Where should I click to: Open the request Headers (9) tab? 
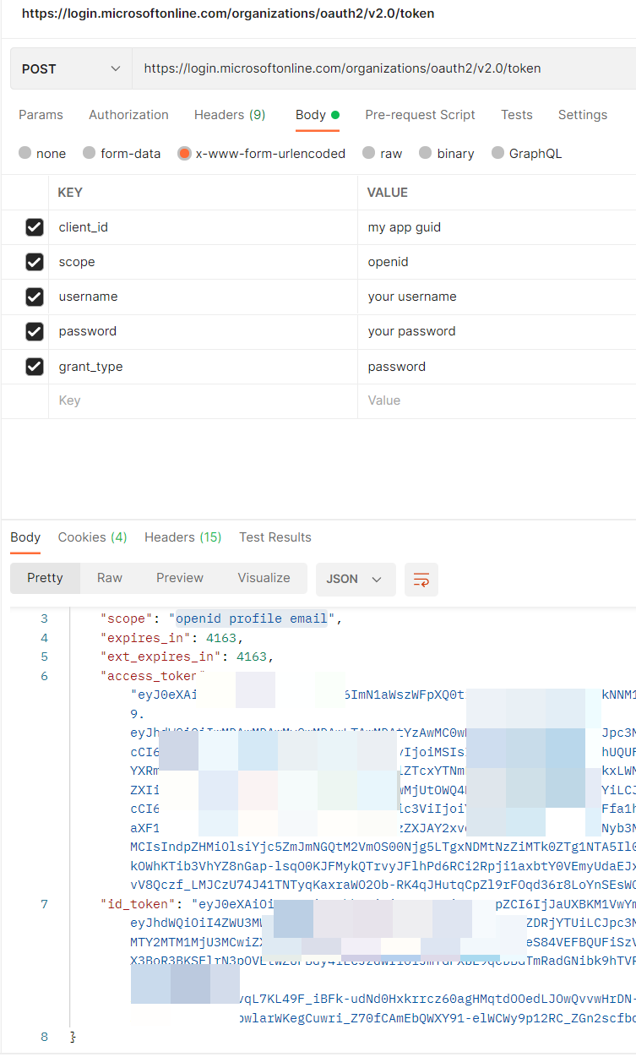coord(230,115)
